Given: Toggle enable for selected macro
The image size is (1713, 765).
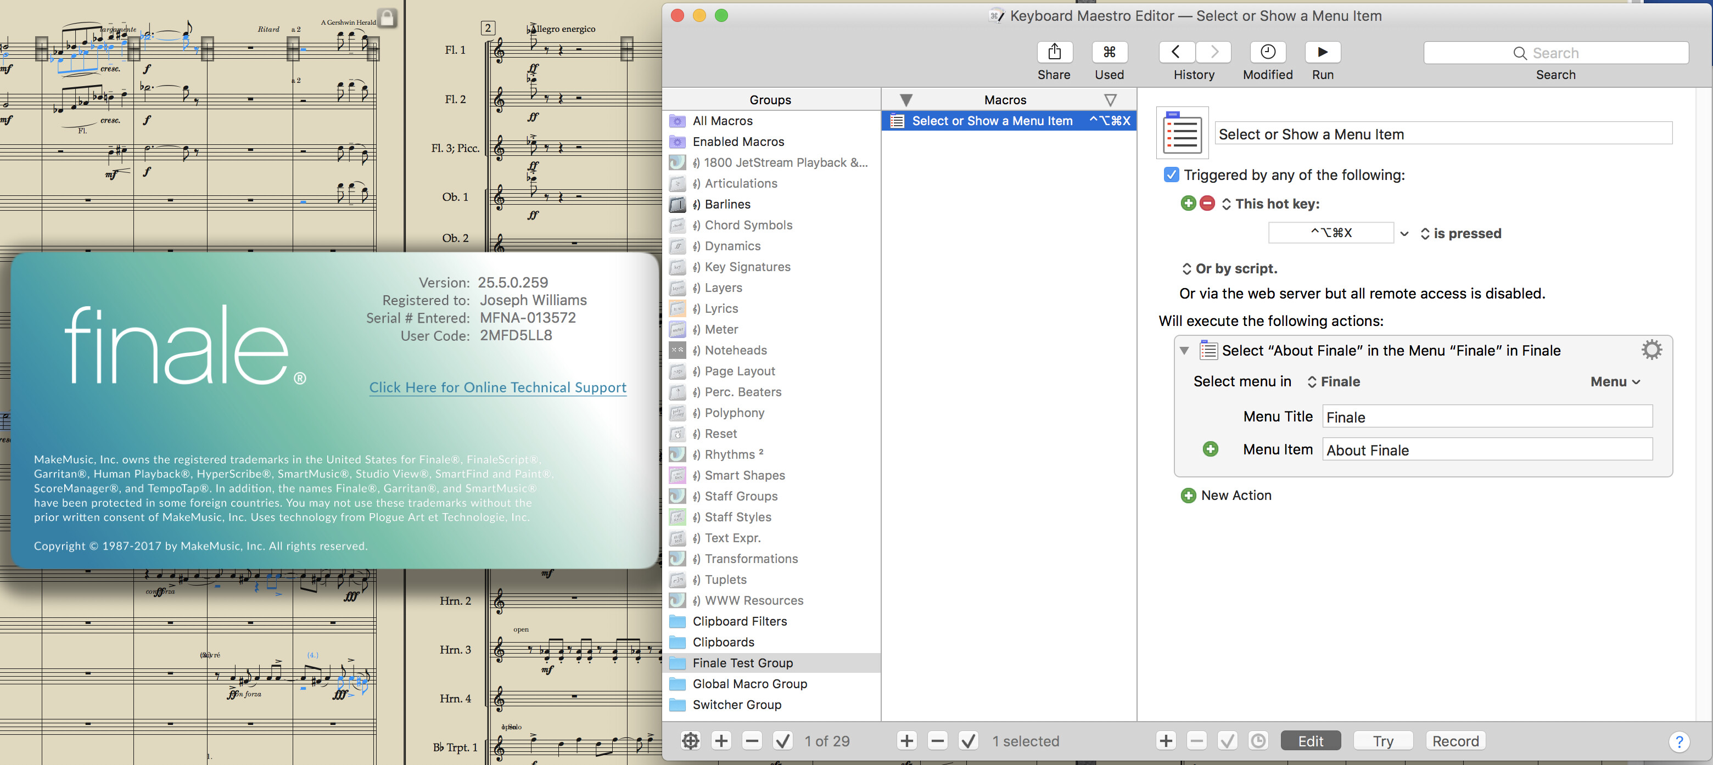Looking at the screenshot, I should [968, 740].
